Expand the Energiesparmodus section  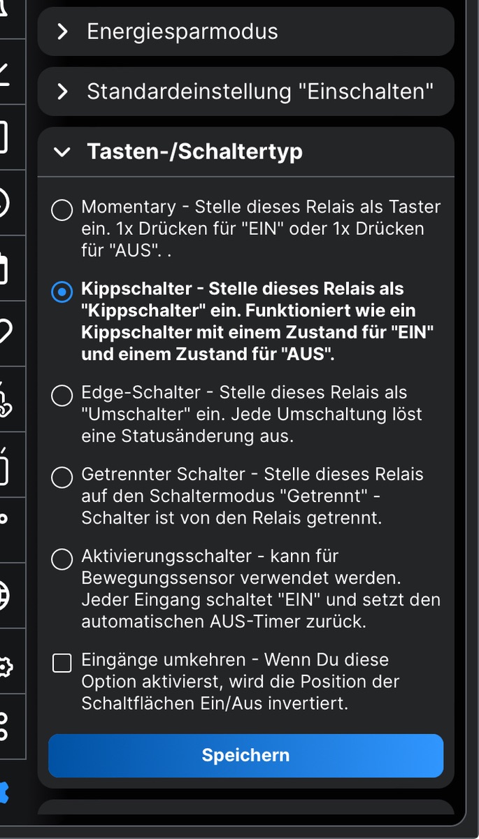click(x=245, y=31)
